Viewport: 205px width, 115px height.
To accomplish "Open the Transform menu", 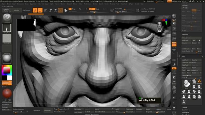I will (124, 4).
